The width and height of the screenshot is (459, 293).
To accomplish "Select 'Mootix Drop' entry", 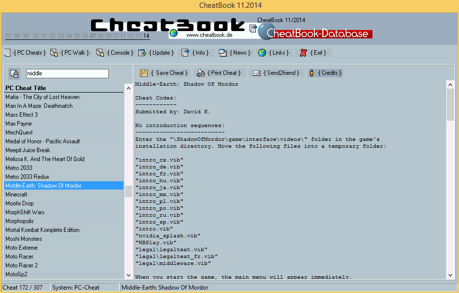I will pos(64,203).
